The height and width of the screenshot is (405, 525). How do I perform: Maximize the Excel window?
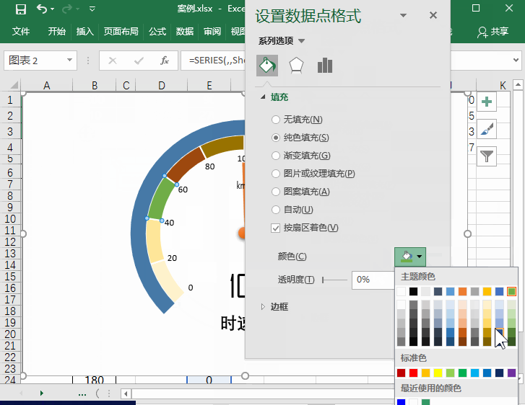(476, 9)
